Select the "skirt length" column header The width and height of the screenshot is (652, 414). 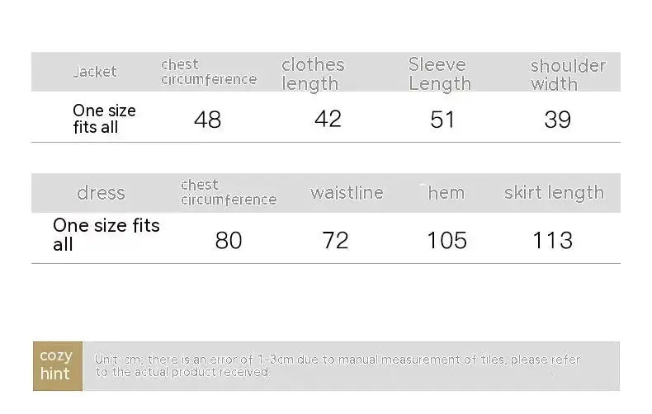tap(554, 193)
